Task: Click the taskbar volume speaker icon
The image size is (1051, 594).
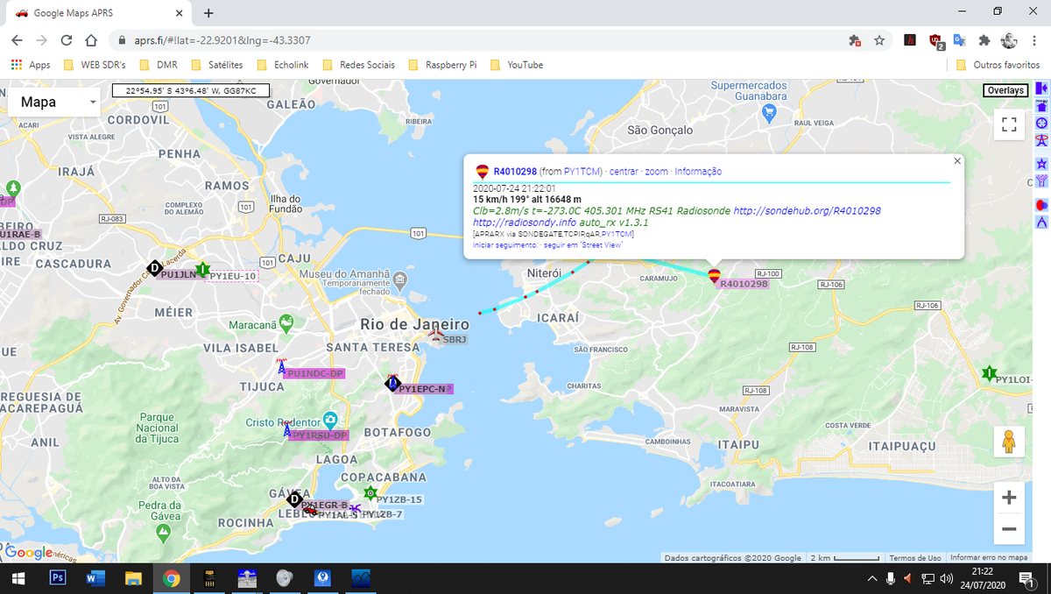Action: click(x=946, y=578)
